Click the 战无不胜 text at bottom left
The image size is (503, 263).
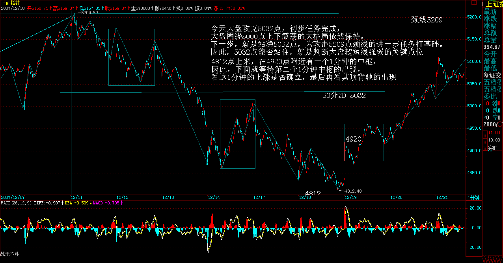(x=9, y=254)
